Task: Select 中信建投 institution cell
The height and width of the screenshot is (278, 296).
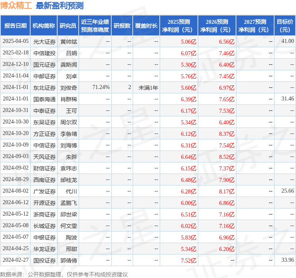Action: (x=44, y=53)
